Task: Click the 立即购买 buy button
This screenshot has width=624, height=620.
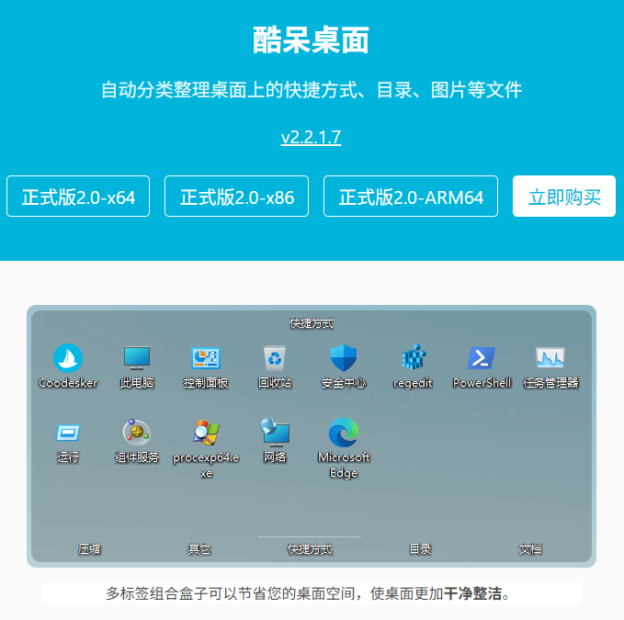Action: click(564, 196)
